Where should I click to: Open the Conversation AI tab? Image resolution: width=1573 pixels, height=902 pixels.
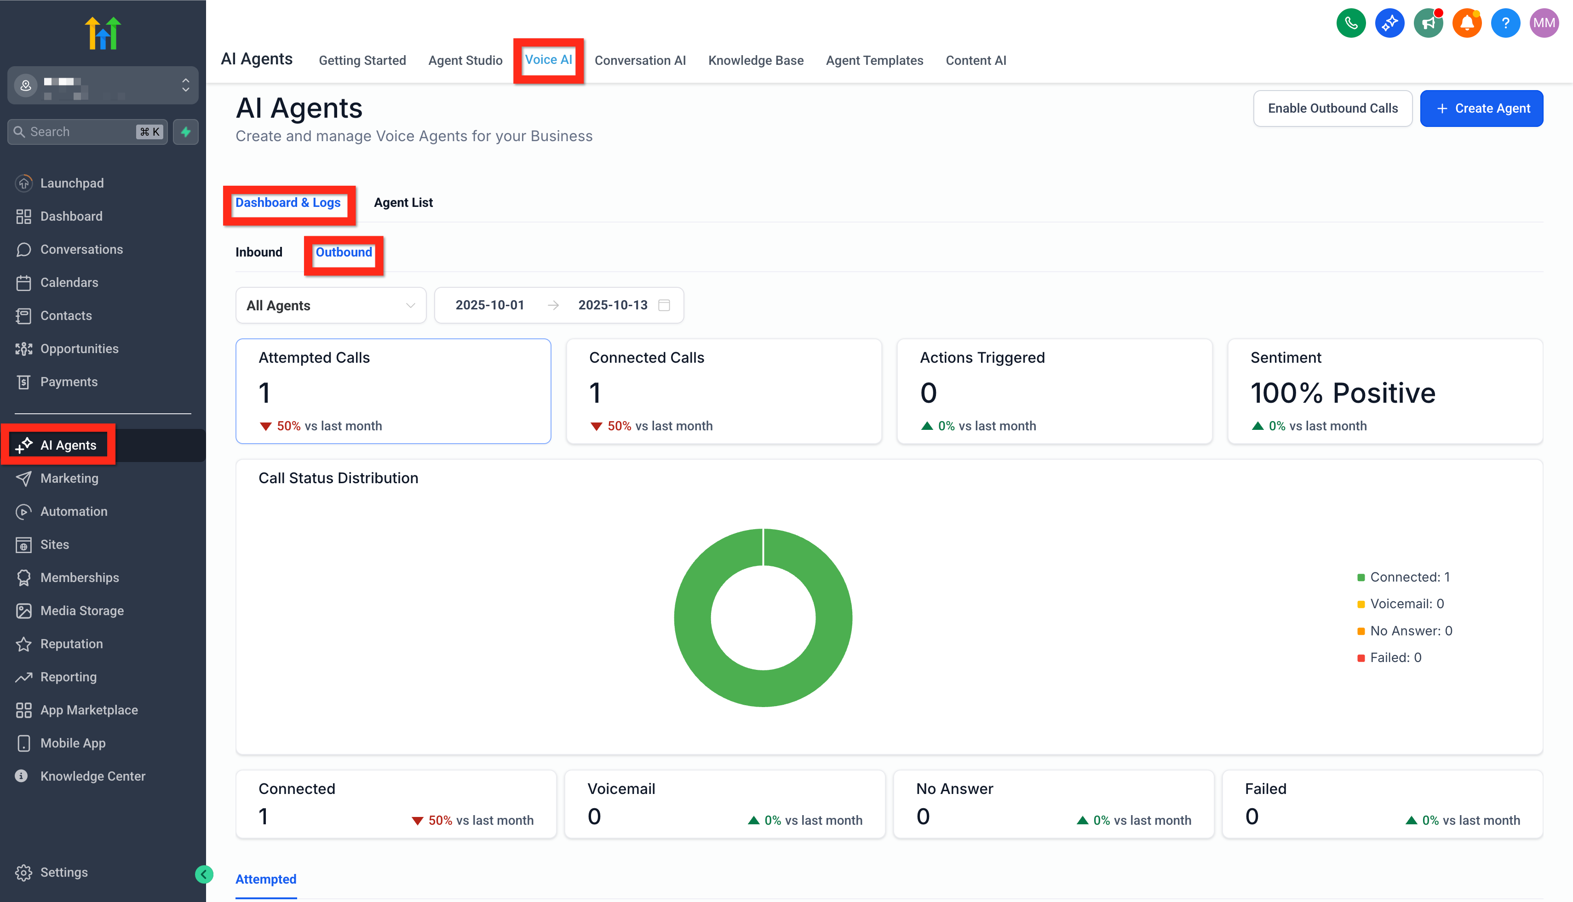click(640, 61)
